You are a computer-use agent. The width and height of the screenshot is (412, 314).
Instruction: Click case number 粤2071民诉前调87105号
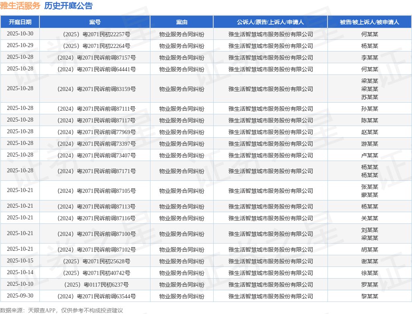tap(106, 191)
